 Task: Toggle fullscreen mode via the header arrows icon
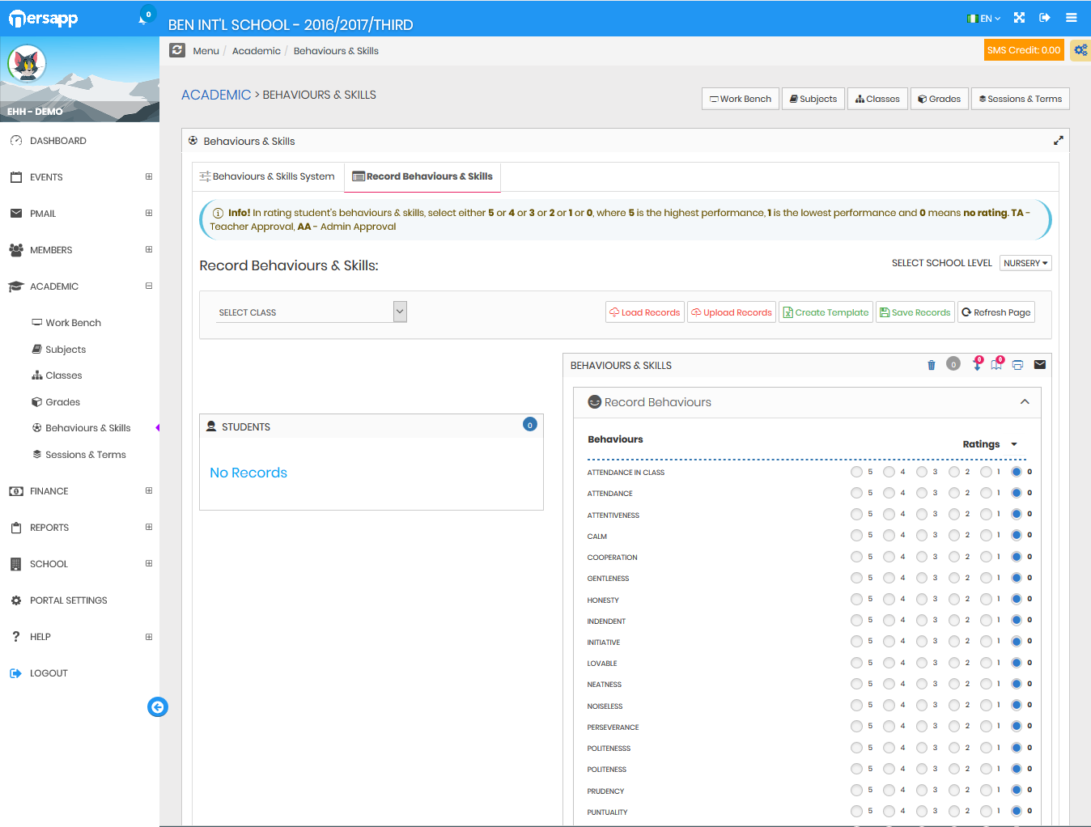click(1019, 18)
